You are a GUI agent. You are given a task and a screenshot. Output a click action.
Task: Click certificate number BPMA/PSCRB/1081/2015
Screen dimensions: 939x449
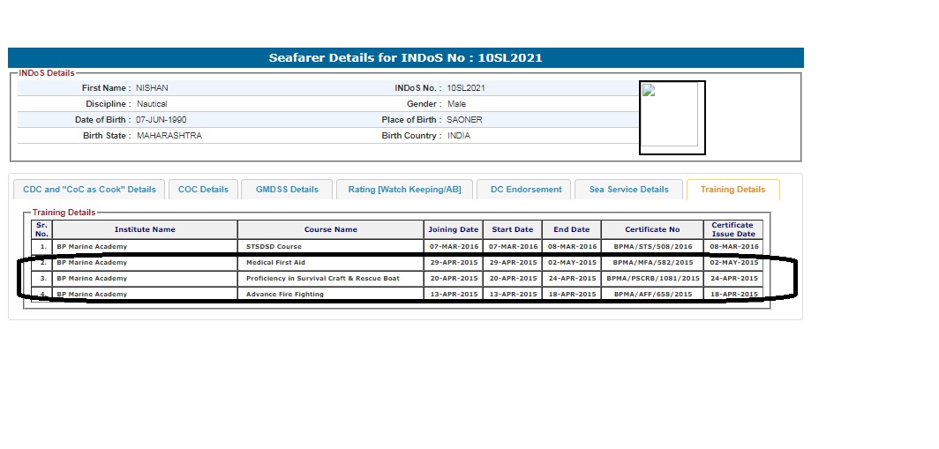click(x=652, y=279)
